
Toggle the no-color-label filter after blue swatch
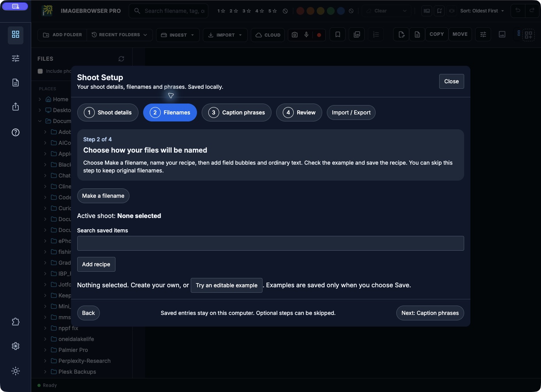[351, 11]
